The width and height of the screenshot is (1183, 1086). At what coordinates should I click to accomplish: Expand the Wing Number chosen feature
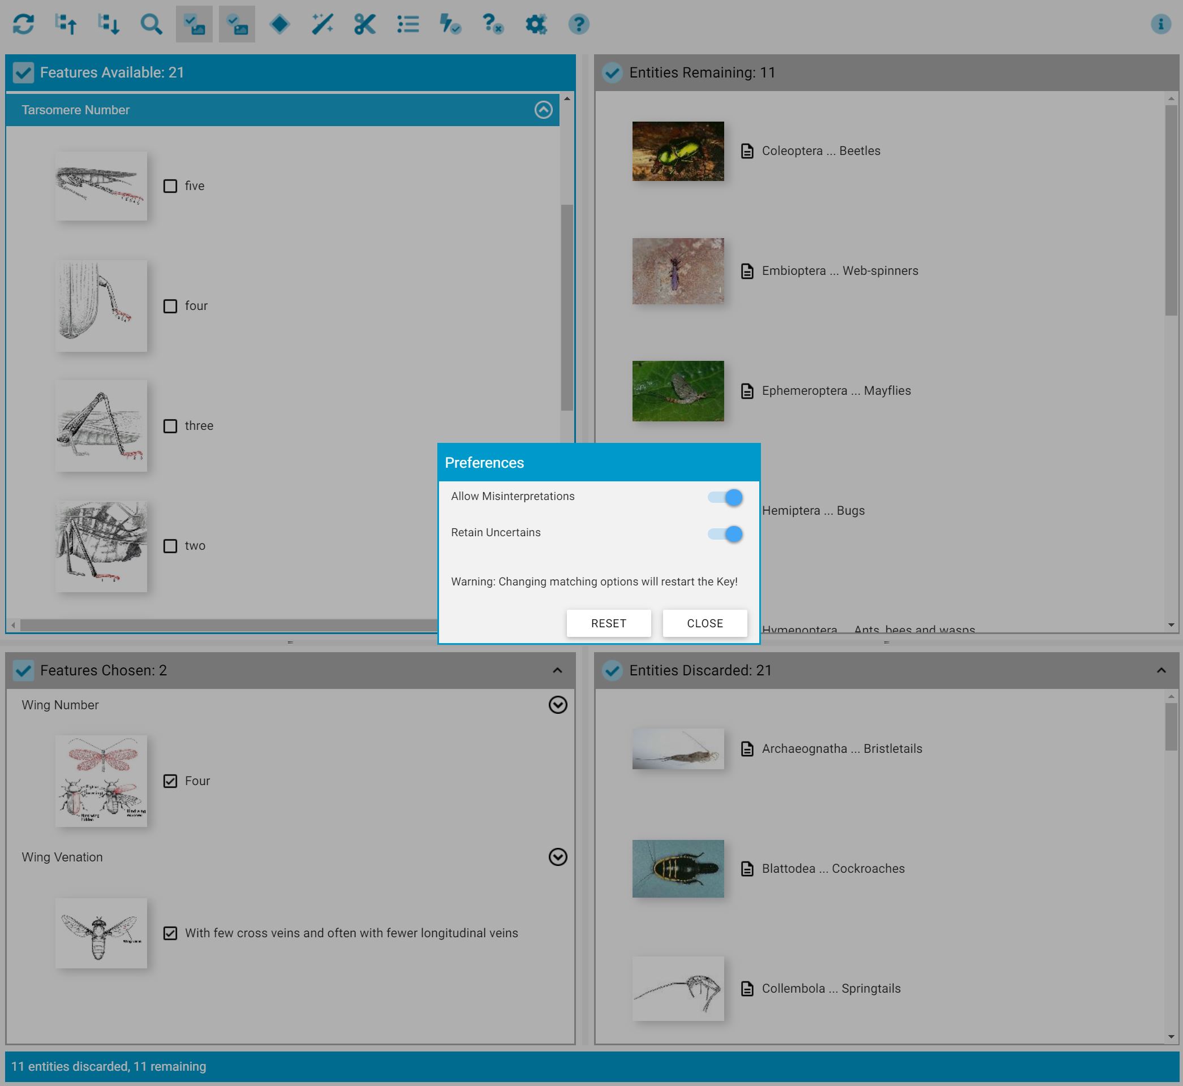click(x=557, y=705)
